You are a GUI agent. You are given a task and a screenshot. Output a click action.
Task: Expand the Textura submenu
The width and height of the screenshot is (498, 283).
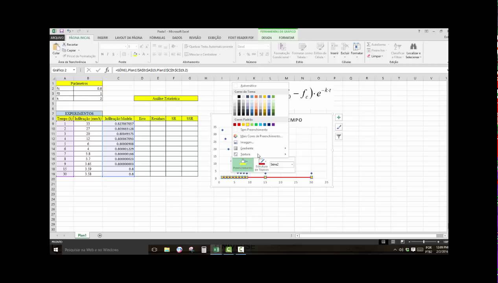(260, 154)
